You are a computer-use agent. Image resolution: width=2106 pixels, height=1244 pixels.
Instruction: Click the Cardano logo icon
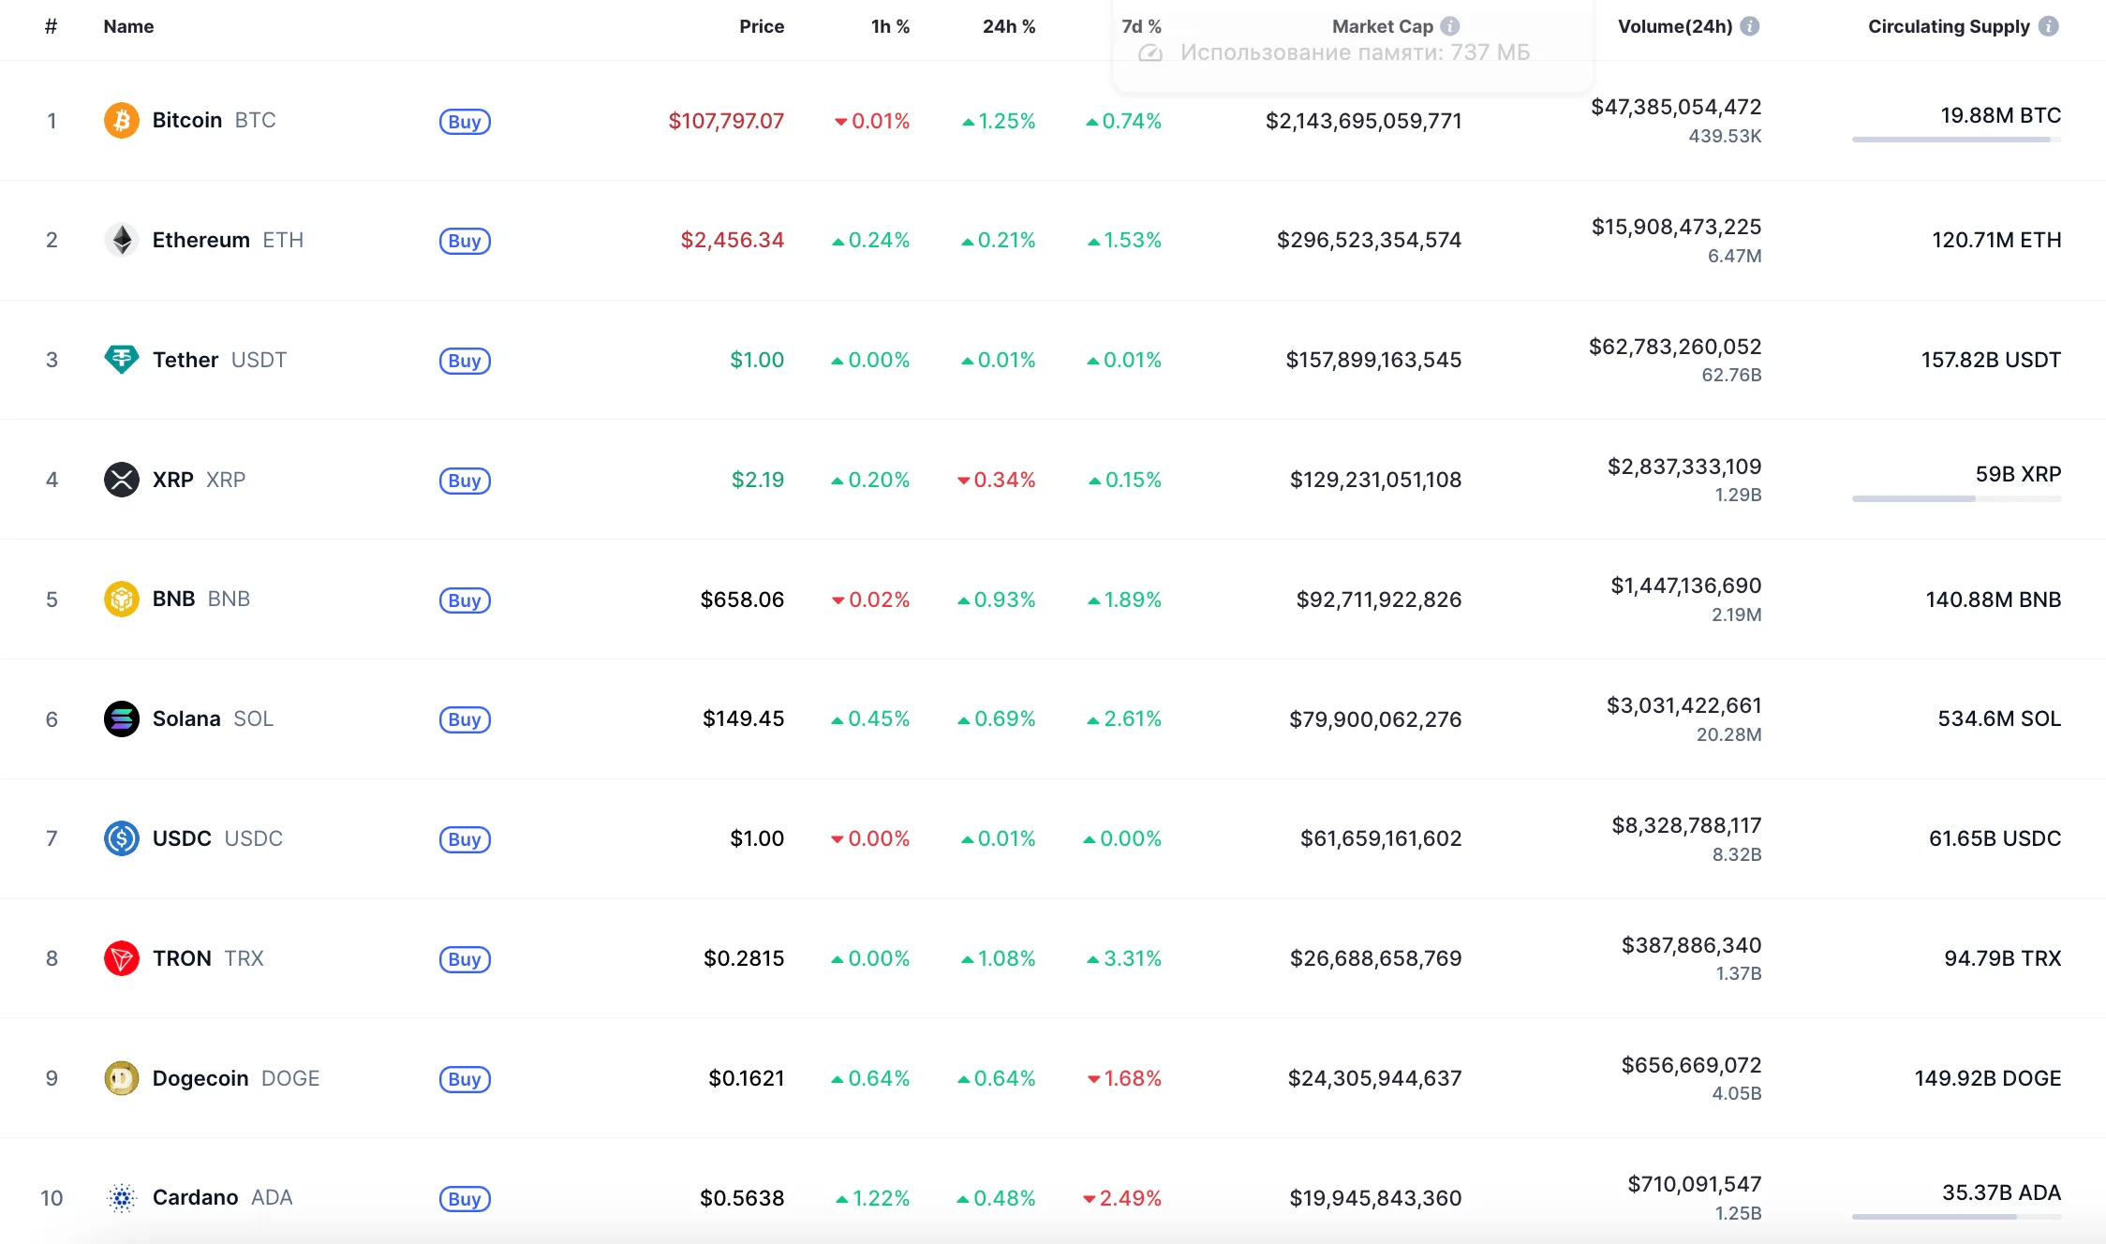pos(121,1197)
